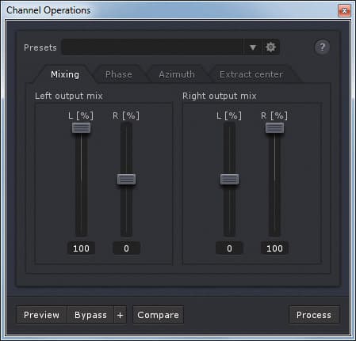Screen dimensions: 356x341
Task: Select the Left output mix L value field showing 100
Action: (x=81, y=248)
